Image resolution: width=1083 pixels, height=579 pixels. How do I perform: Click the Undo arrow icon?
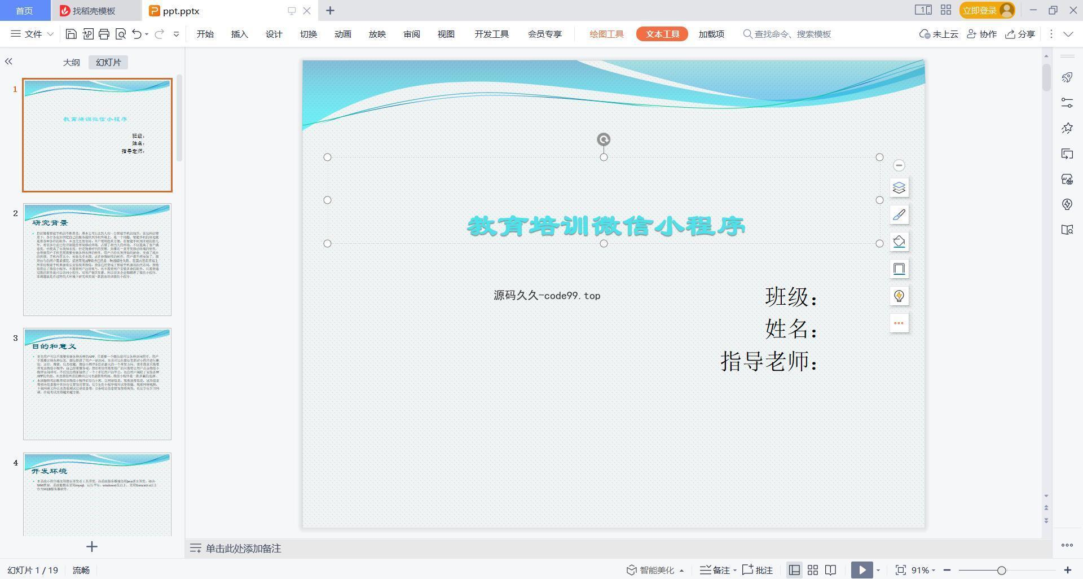[137, 34]
